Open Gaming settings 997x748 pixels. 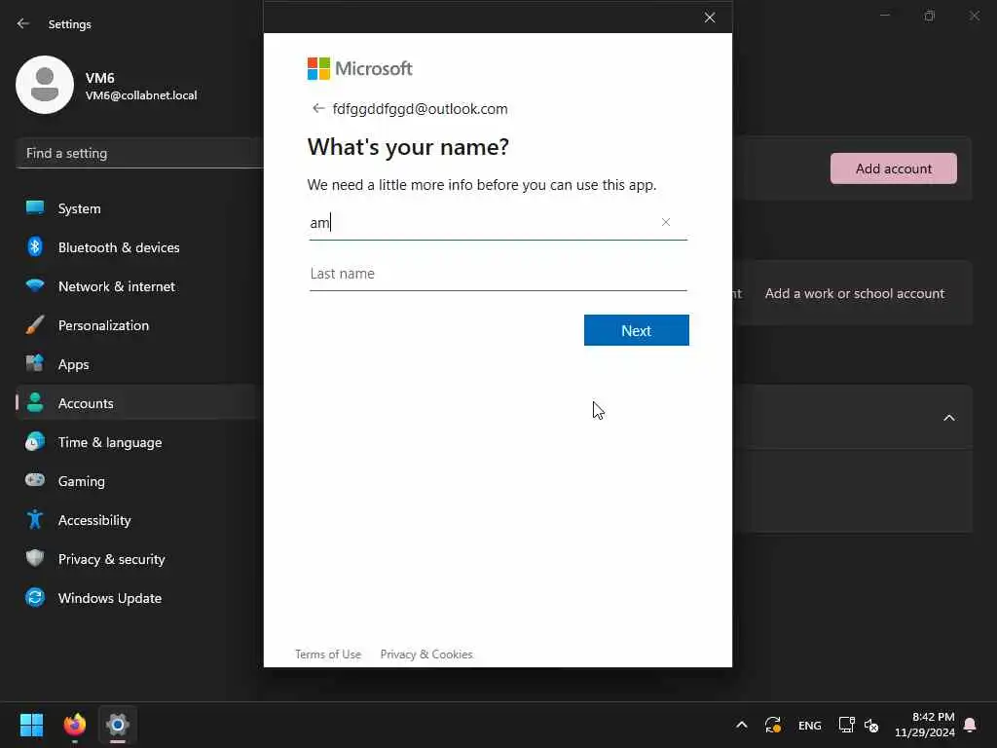pyautogui.click(x=139, y=481)
